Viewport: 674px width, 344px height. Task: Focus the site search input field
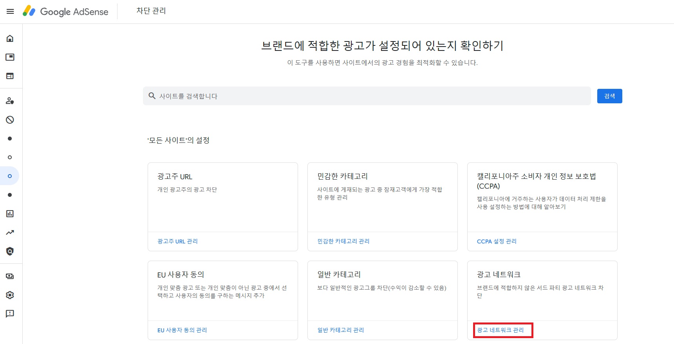(x=367, y=96)
